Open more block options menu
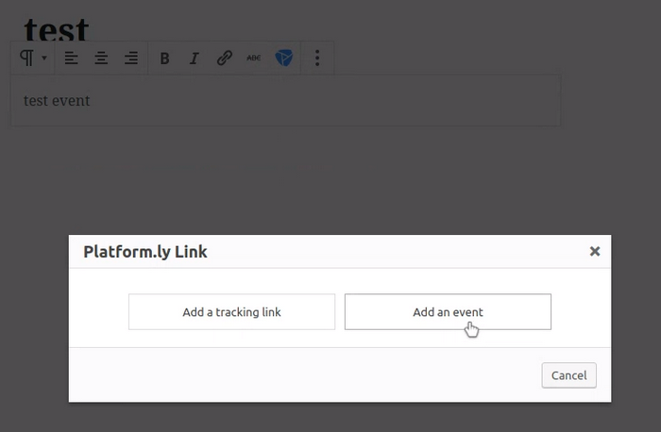Viewport: 661px width, 432px height. coord(317,58)
